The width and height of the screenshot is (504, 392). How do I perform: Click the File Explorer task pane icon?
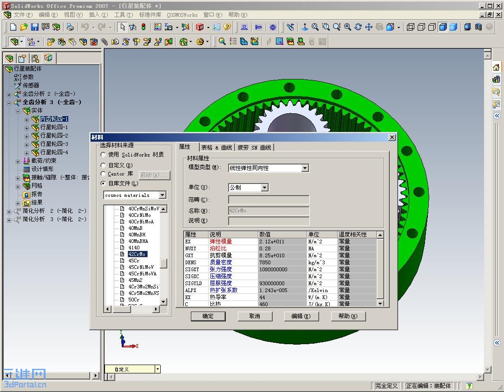click(x=496, y=91)
